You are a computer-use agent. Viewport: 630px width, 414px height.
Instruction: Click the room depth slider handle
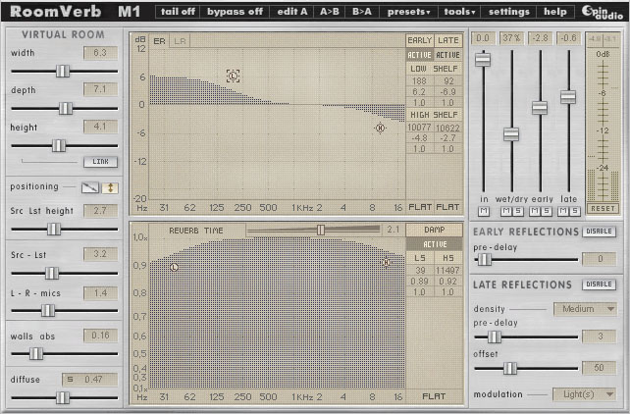coord(66,108)
